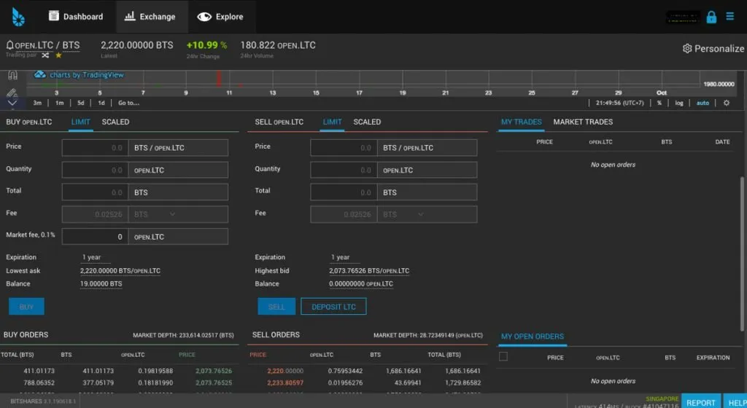Viewport: 747px width, 408px height.
Task: Click the buy Quantity input field
Action: 95,170
